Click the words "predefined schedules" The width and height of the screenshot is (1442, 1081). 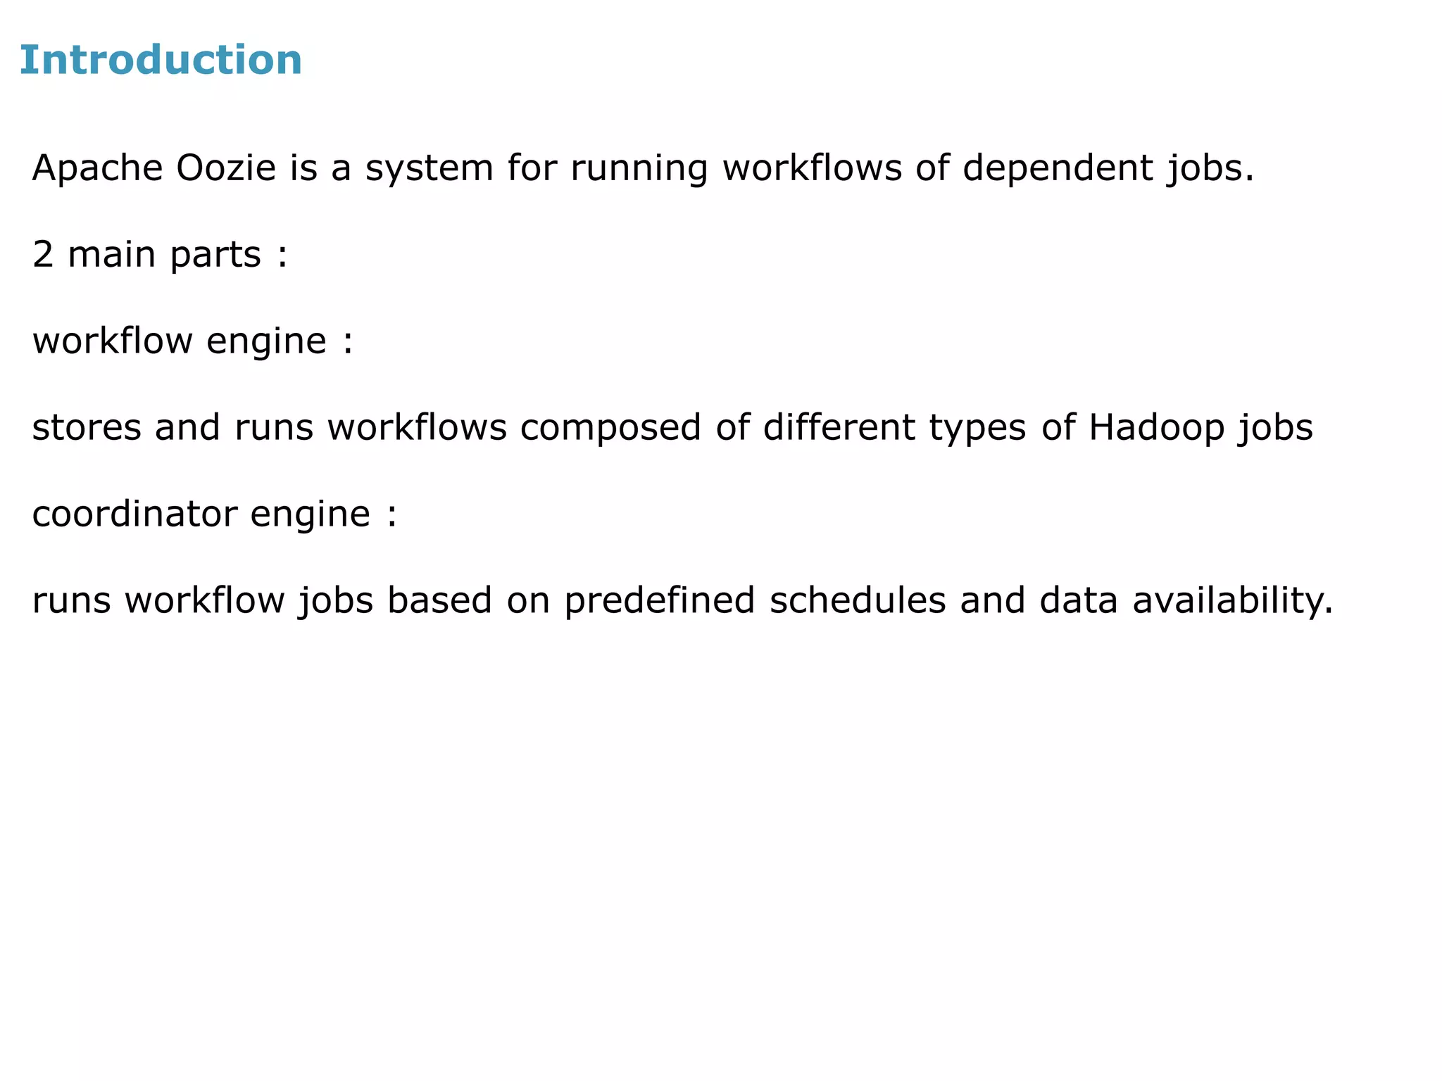coord(755,601)
